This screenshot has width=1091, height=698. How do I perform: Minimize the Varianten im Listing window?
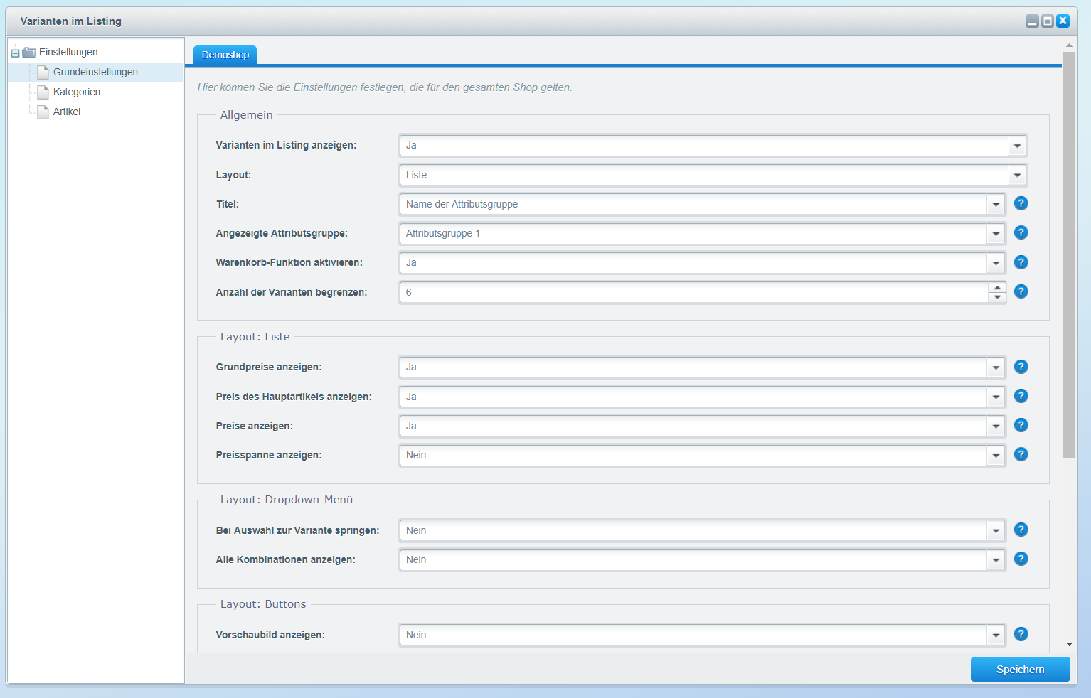point(1032,21)
